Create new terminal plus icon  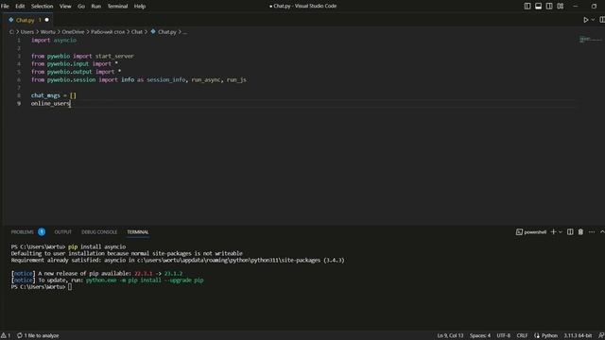tap(553, 232)
